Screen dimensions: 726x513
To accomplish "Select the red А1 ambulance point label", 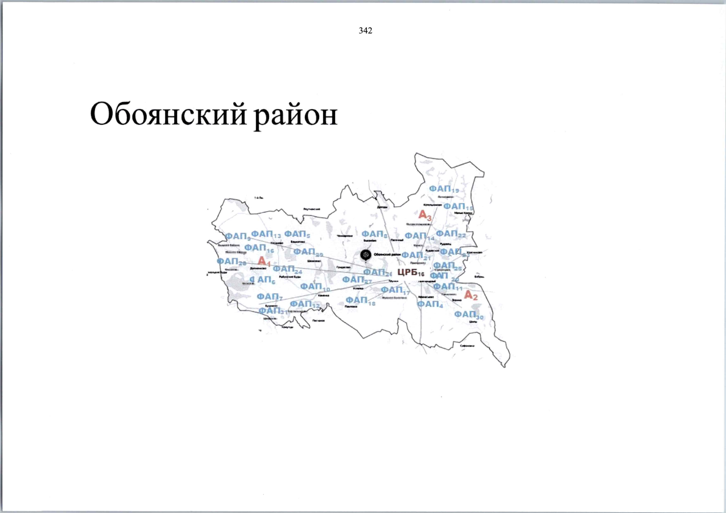I will click(x=264, y=260).
